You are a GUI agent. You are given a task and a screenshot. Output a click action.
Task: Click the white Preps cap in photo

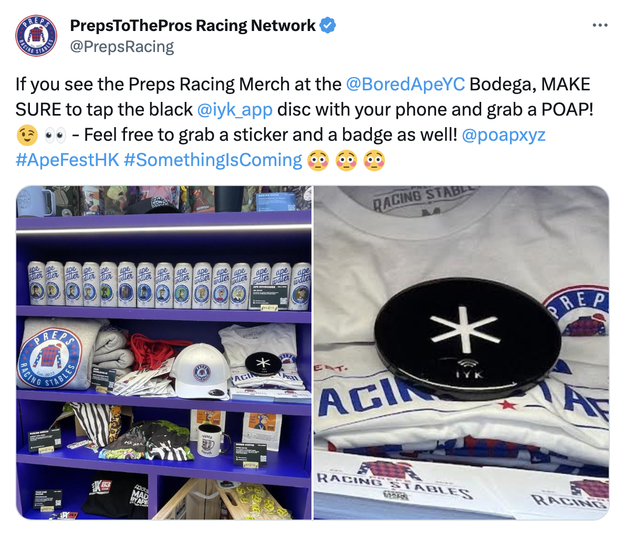click(200, 371)
